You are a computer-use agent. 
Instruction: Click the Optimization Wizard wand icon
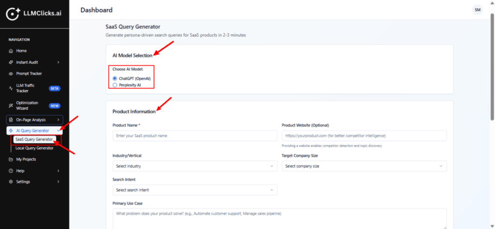coord(11,105)
